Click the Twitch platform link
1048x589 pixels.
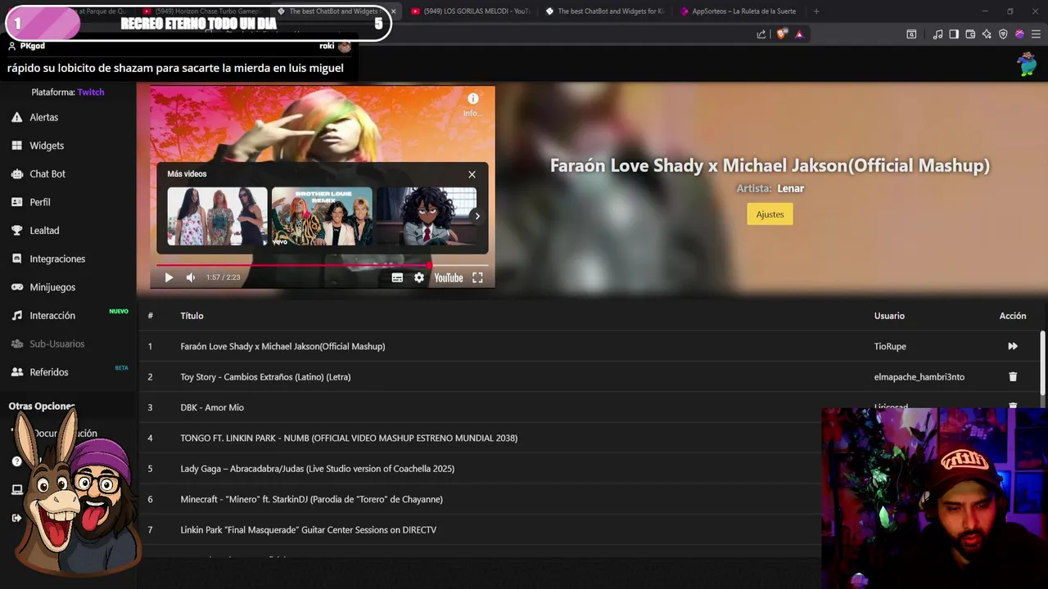(91, 92)
